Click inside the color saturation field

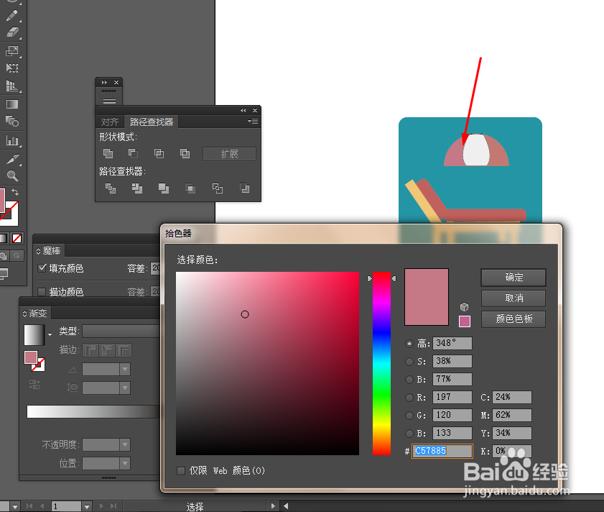(x=267, y=363)
